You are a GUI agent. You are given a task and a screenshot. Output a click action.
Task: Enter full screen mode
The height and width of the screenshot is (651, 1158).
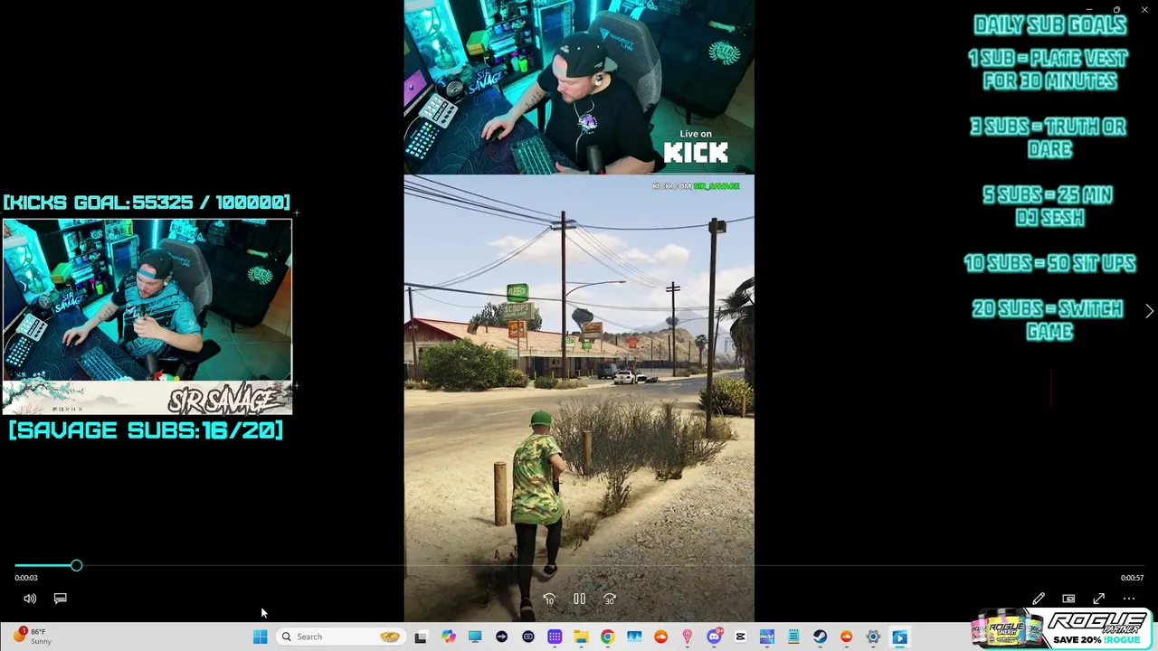1098,599
